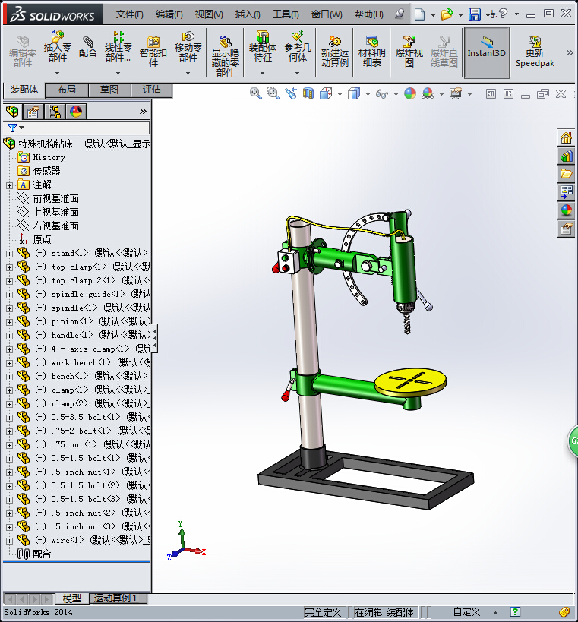Switch to the 布局 tab

coord(67,90)
